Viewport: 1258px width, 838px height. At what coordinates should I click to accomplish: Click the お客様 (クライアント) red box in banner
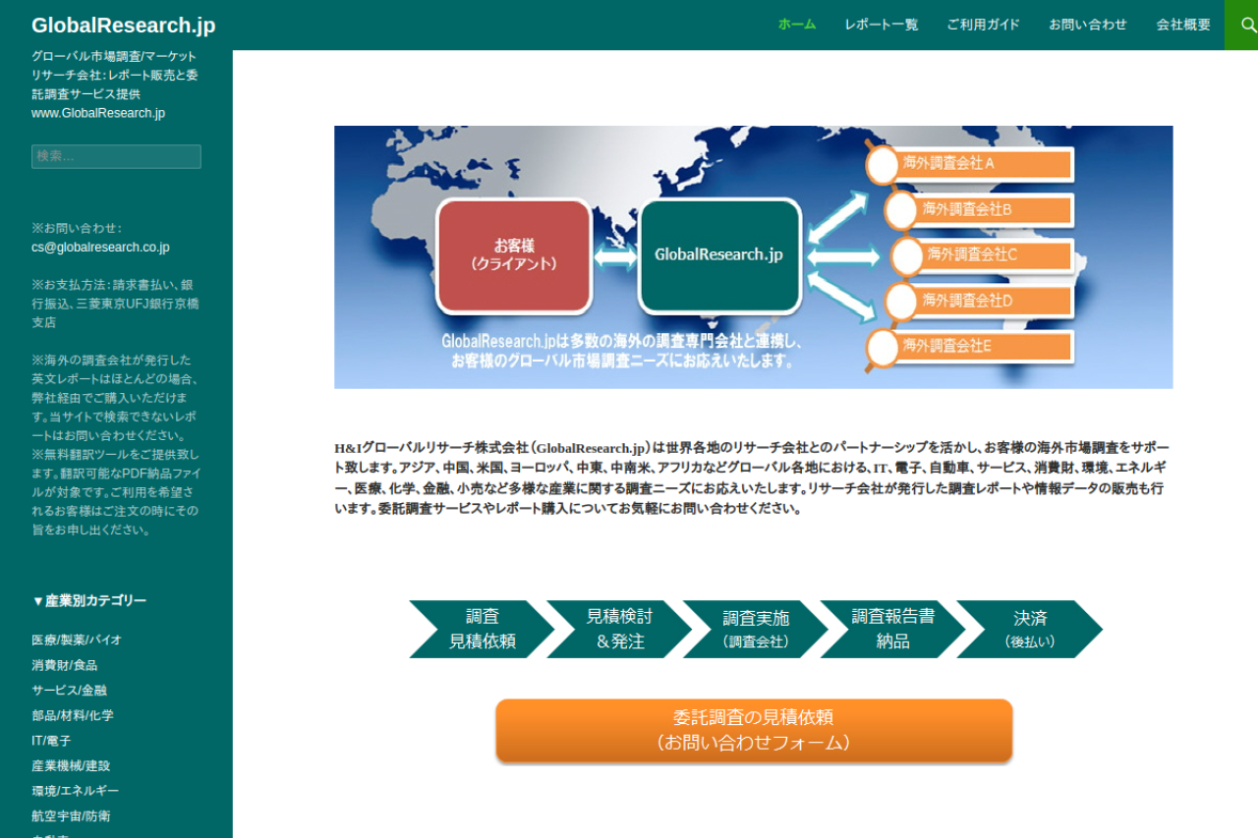[514, 255]
